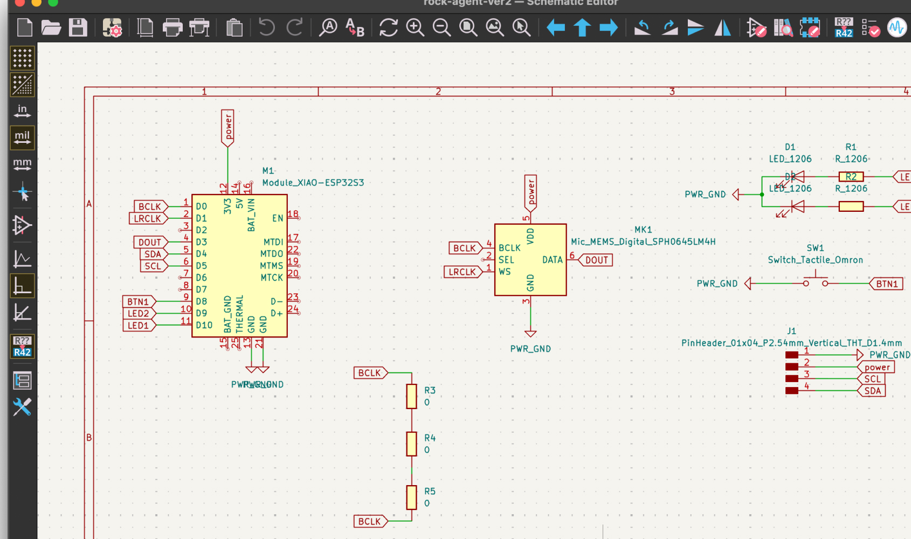Navigate up one sheet in hierarchy
Image resolution: width=911 pixels, height=539 pixels.
point(582,27)
